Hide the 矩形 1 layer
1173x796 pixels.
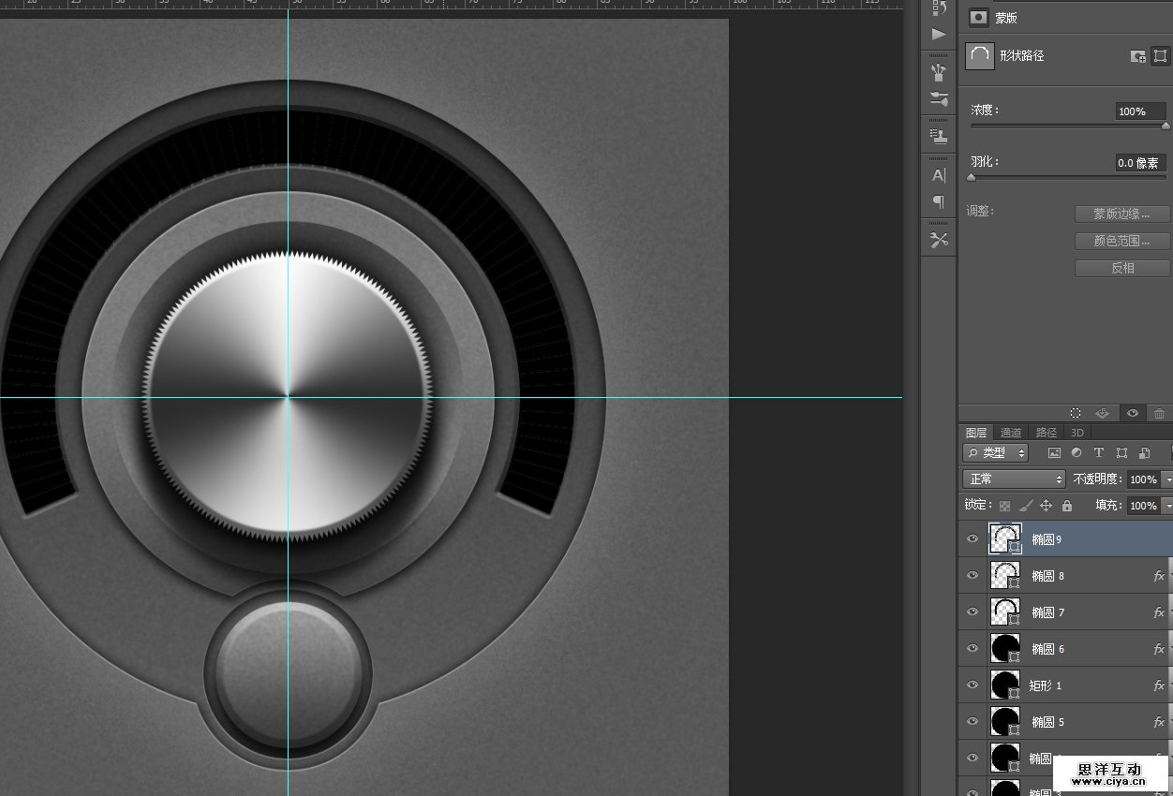coord(973,685)
